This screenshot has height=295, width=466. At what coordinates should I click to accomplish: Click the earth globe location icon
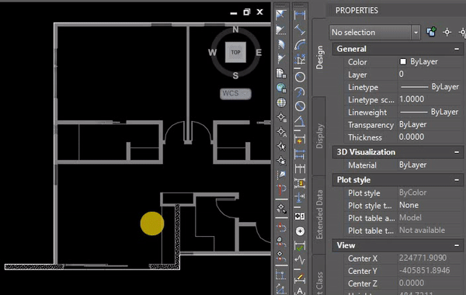(281, 88)
